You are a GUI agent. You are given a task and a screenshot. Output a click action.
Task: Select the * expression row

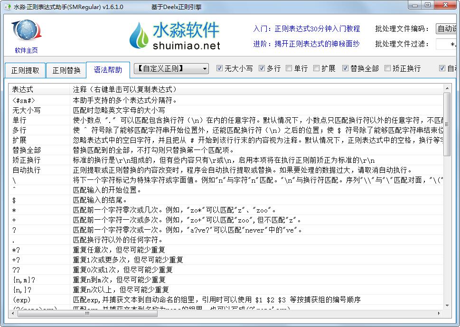click(x=226, y=210)
